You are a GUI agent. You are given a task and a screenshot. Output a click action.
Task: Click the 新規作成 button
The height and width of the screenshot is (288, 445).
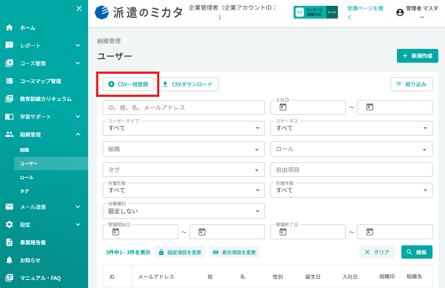tap(417, 56)
